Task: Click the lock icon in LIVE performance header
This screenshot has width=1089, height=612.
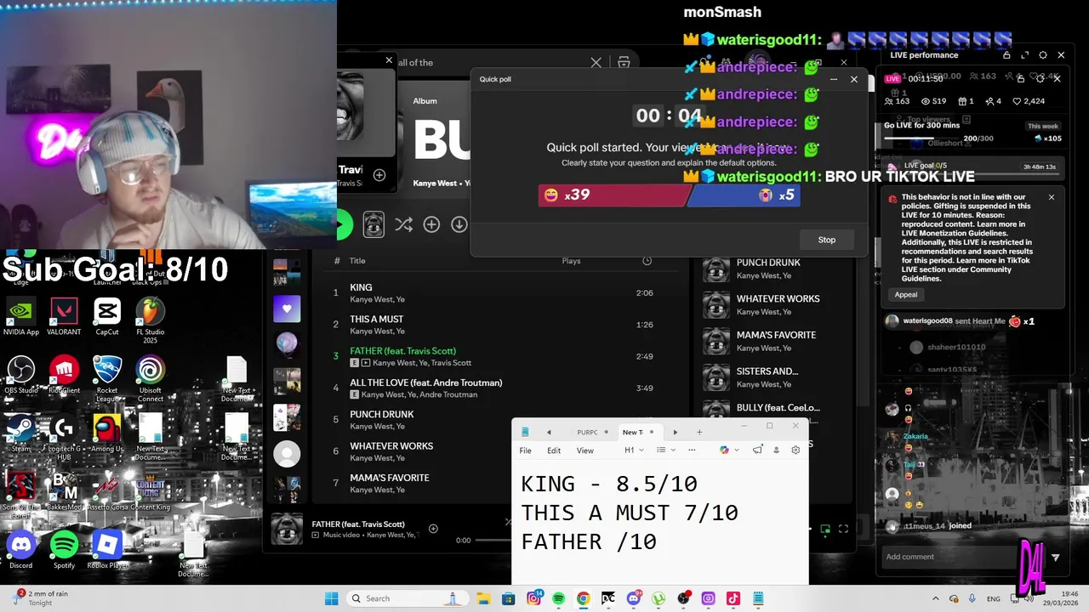Action: (1006, 55)
